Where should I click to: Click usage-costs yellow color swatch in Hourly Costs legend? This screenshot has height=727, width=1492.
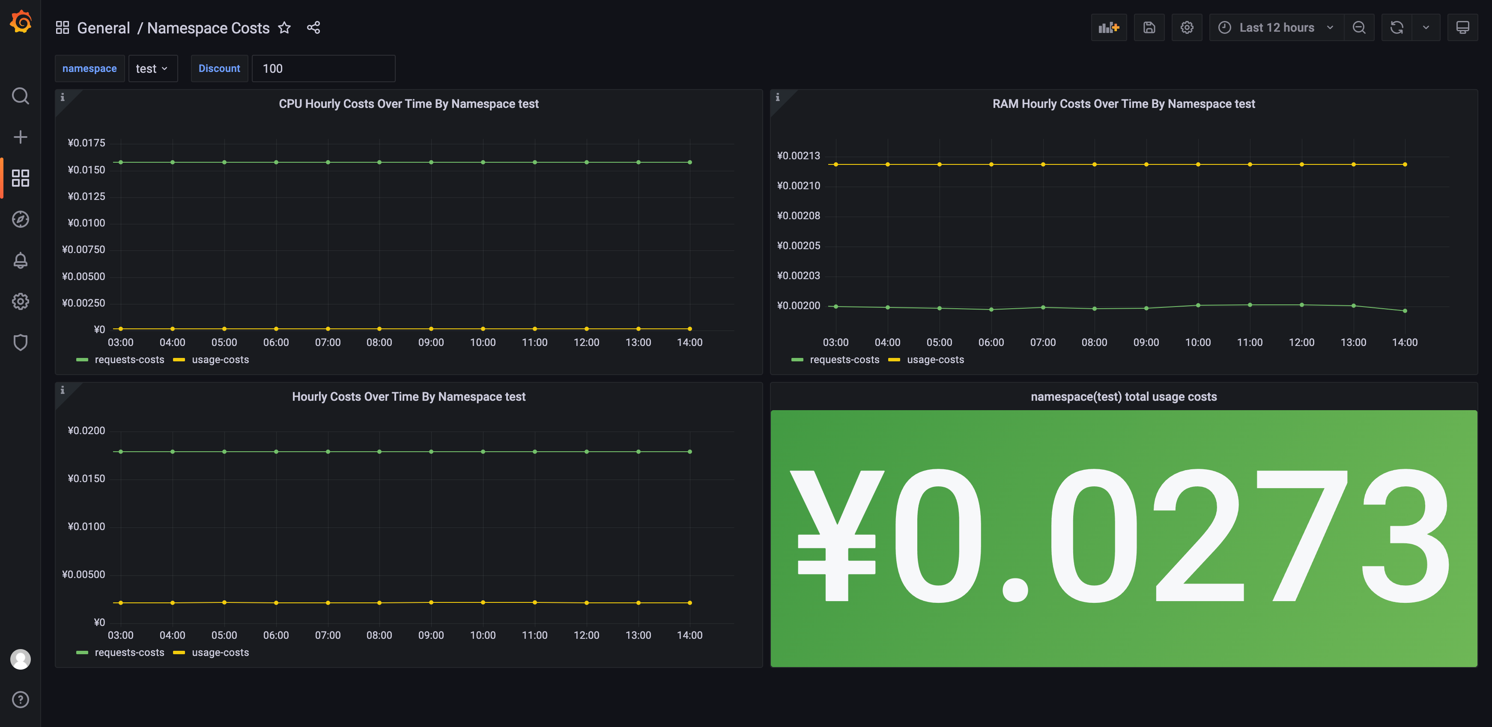click(179, 653)
